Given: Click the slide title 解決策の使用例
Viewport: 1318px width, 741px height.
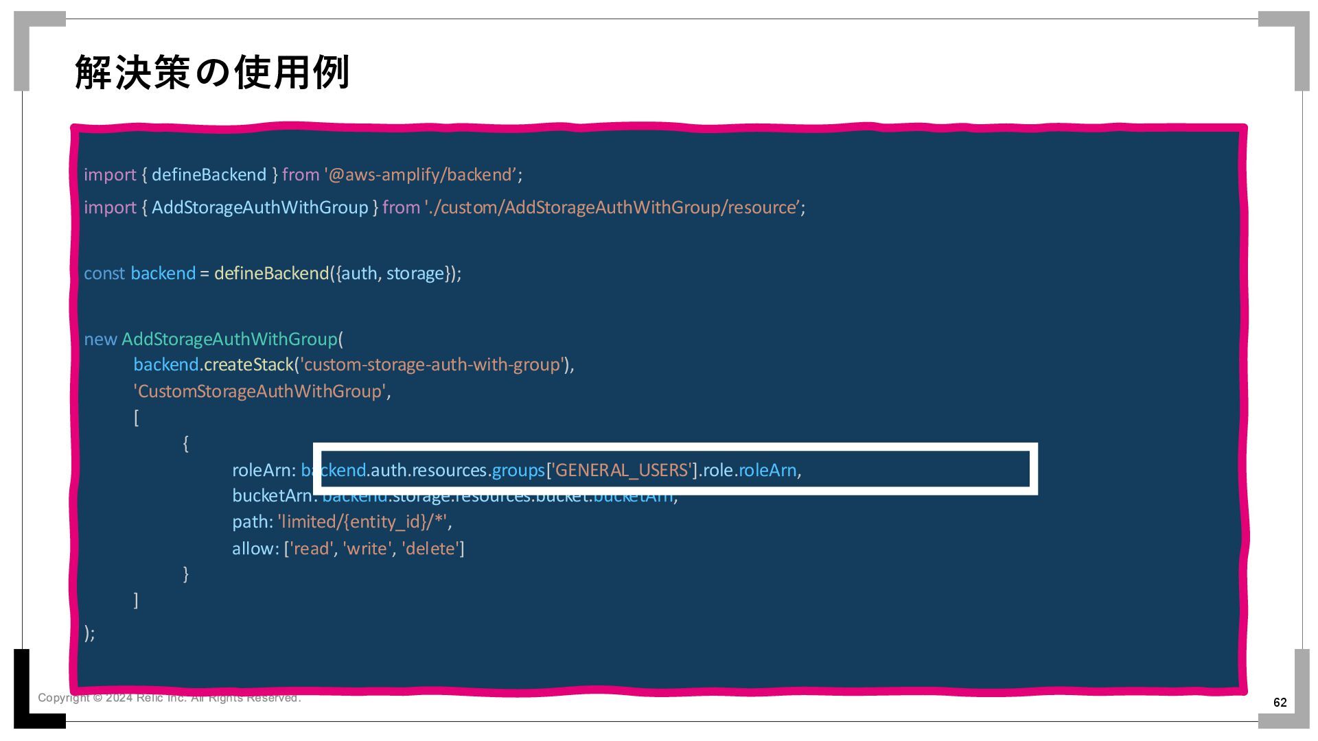Looking at the screenshot, I should pyautogui.click(x=212, y=72).
